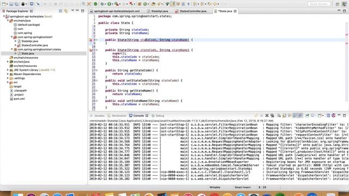Toggle Scroll Lock in Console toolbar
Viewport: 349px width, 196px height.
(284, 115)
